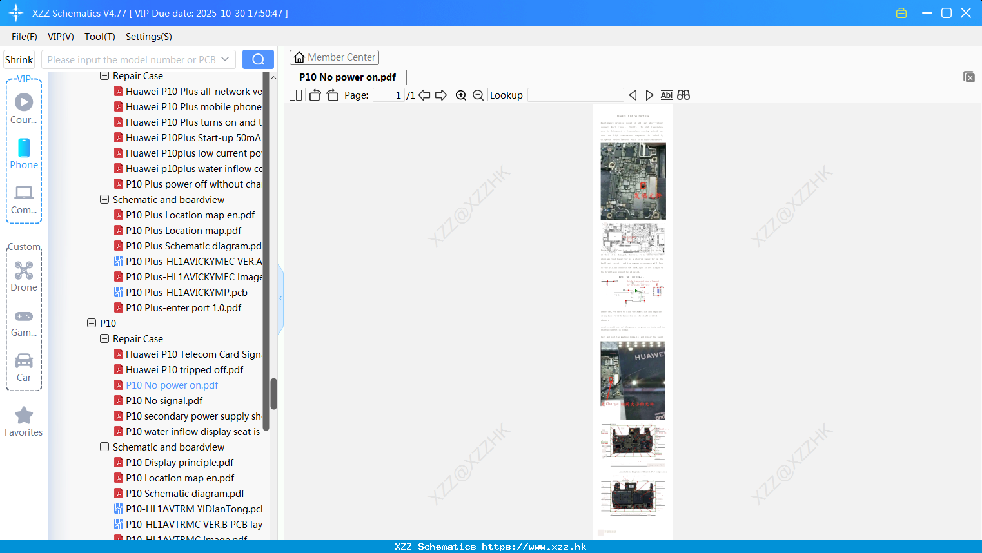The width and height of the screenshot is (982, 553).
Task: Select Phone category in sidebar
Action: [24, 153]
